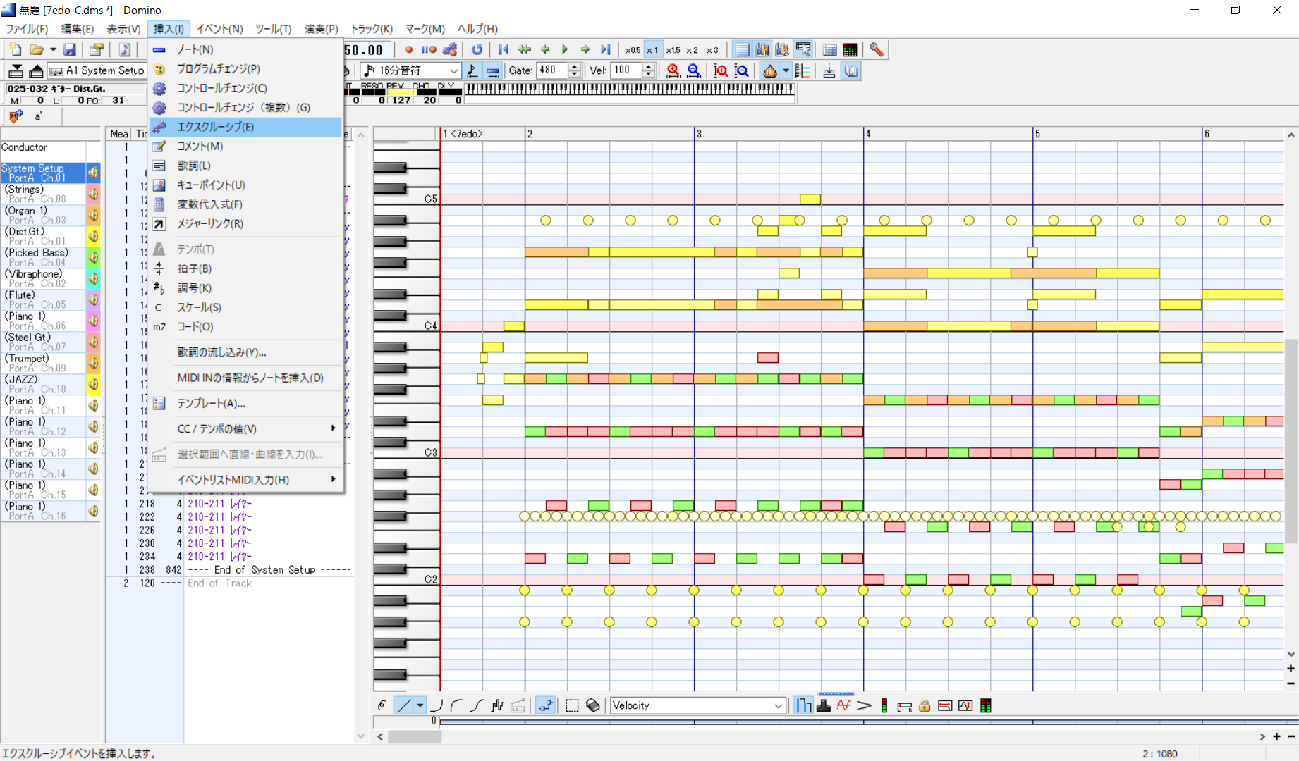This screenshot has width=1299, height=761.
Task: Select the rectangular selection tool
Action: (x=572, y=705)
